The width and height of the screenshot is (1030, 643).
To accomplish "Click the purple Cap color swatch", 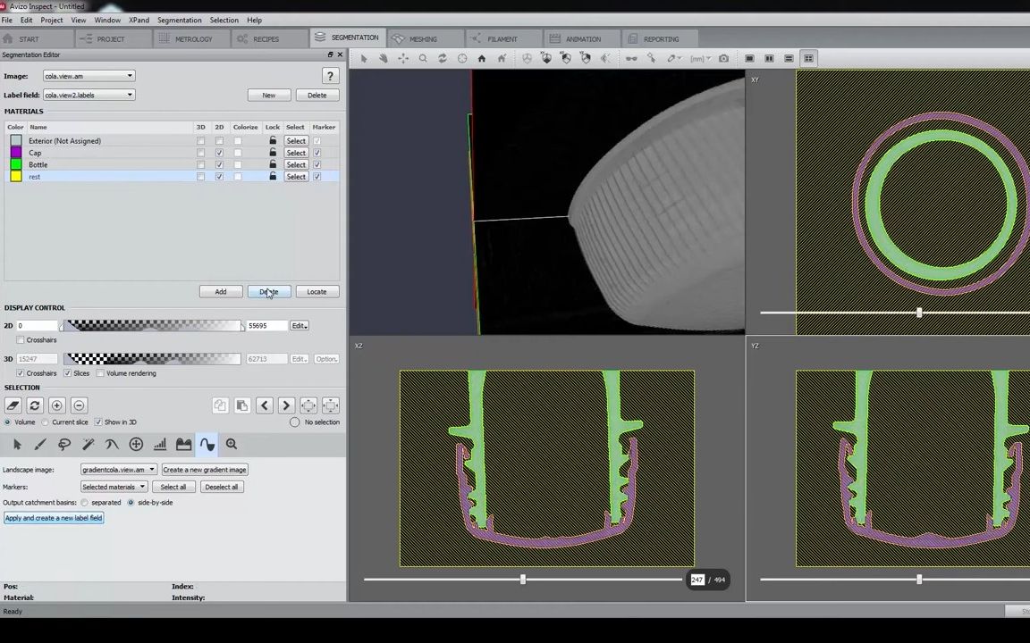I will [x=16, y=153].
